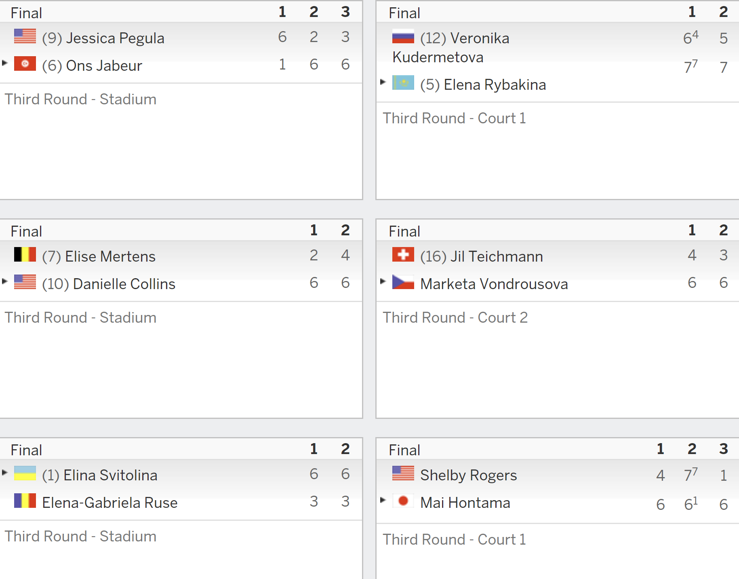This screenshot has height=579, width=739.
Task: Click the Russian flag beside Veronika Kudermetova
Action: [x=403, y=36]
